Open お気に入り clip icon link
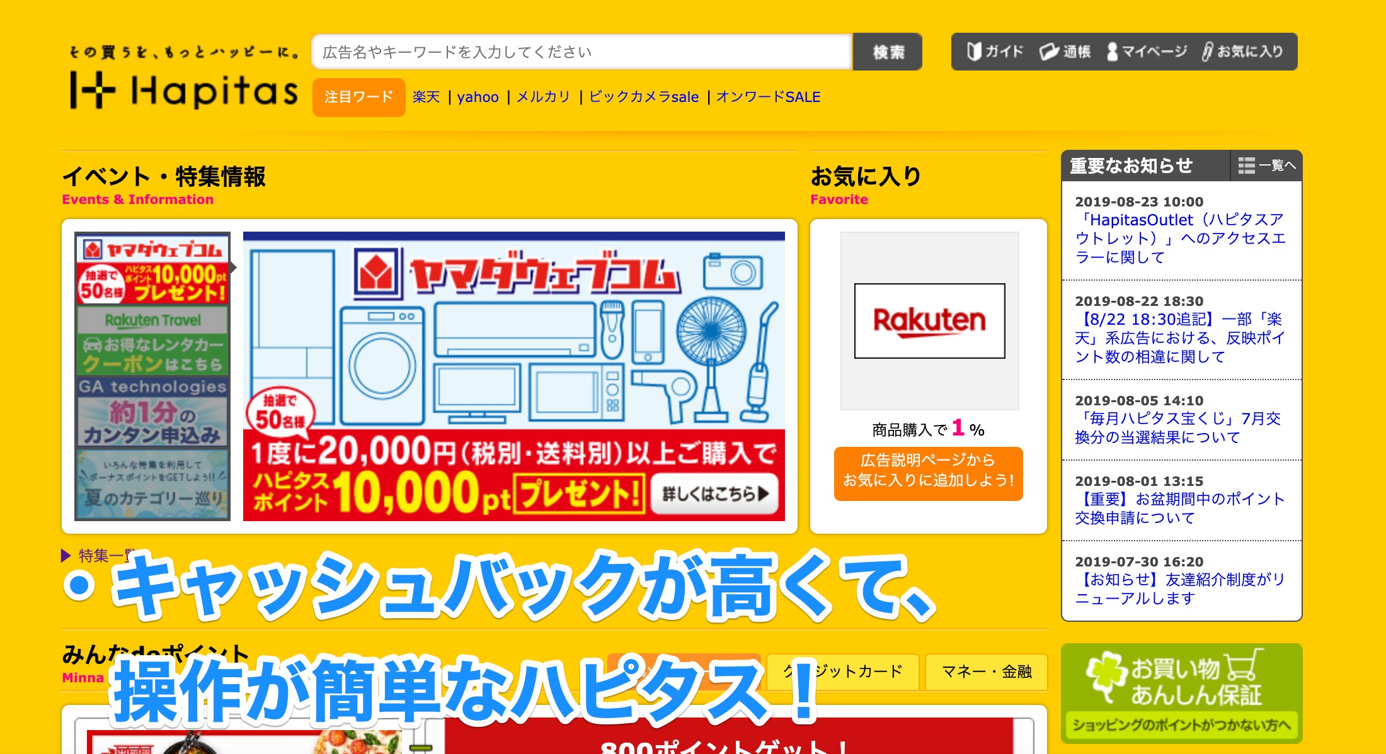Screen dimensions: 1386x754 pyautogui.click(x=1242, y=52)
